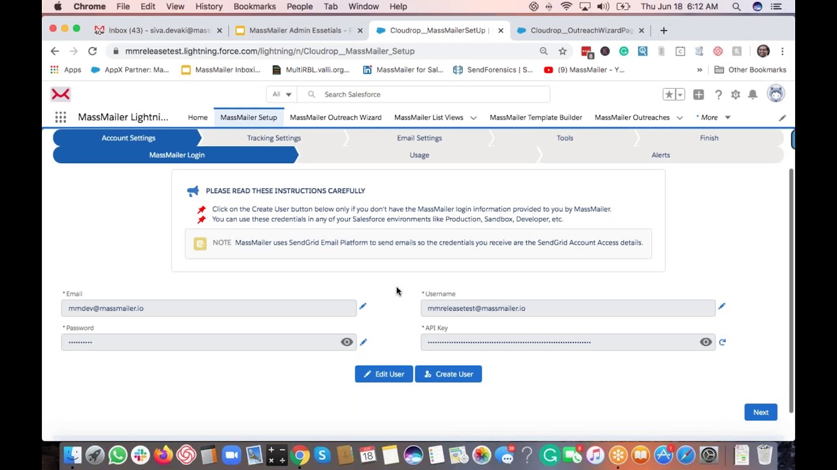Open Chrome zoom magnifier in address bar
837x470 pixels.
pyautogui.click(x=543, y=51)
